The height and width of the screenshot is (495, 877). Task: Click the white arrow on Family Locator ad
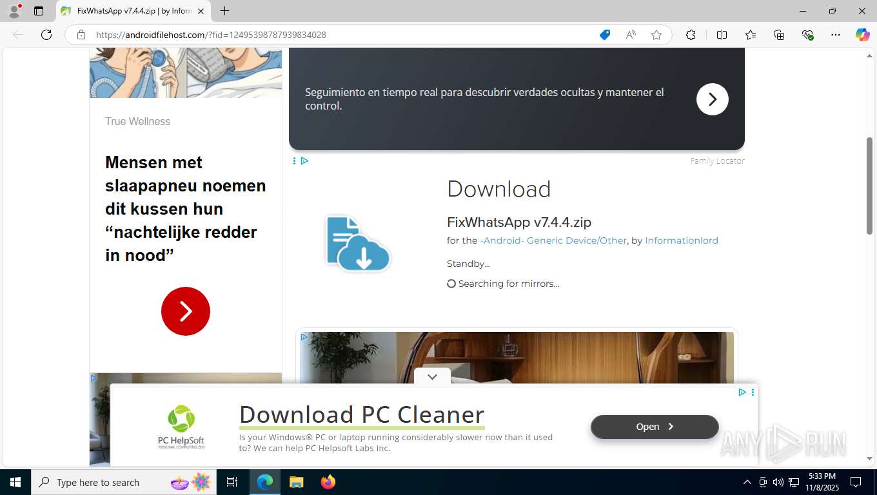(713, 99)
